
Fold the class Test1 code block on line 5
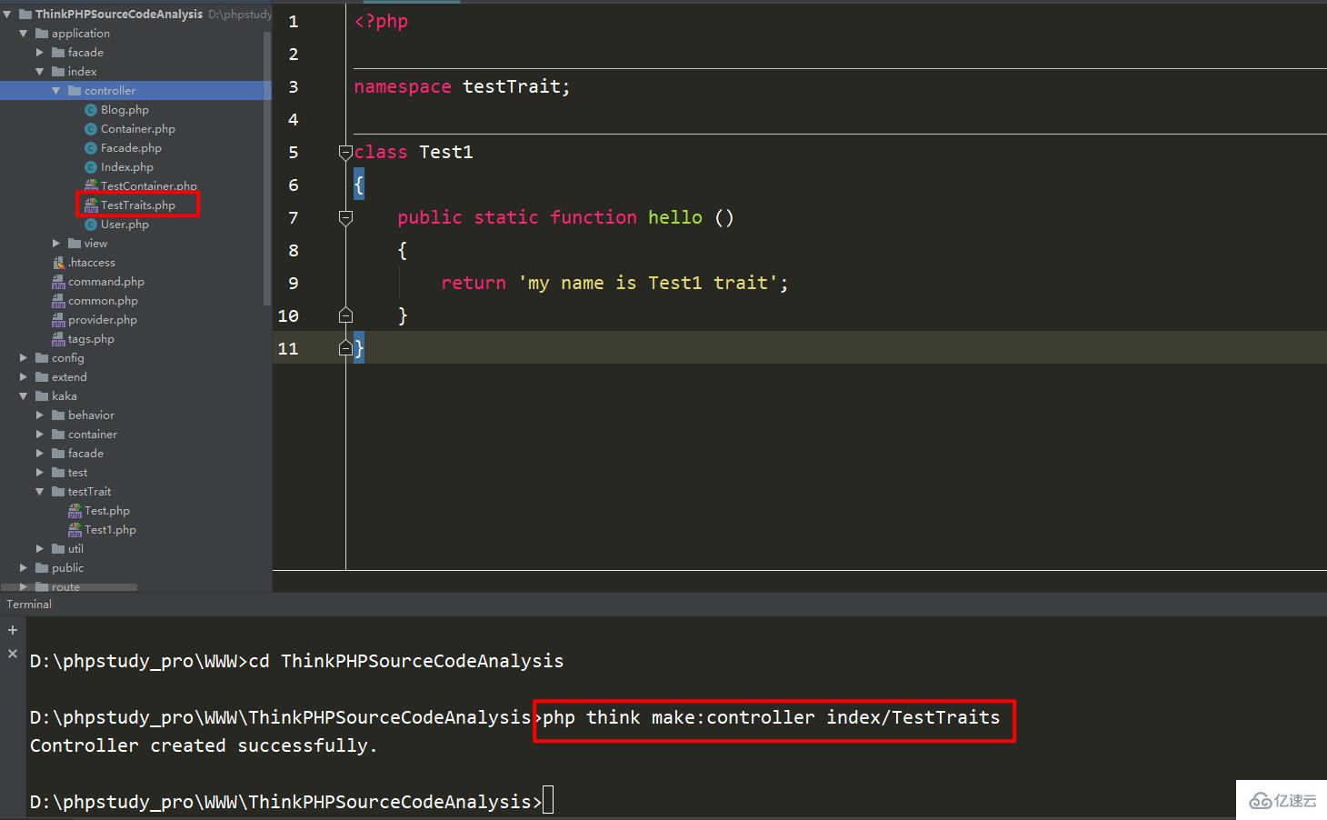coord(345,153)
